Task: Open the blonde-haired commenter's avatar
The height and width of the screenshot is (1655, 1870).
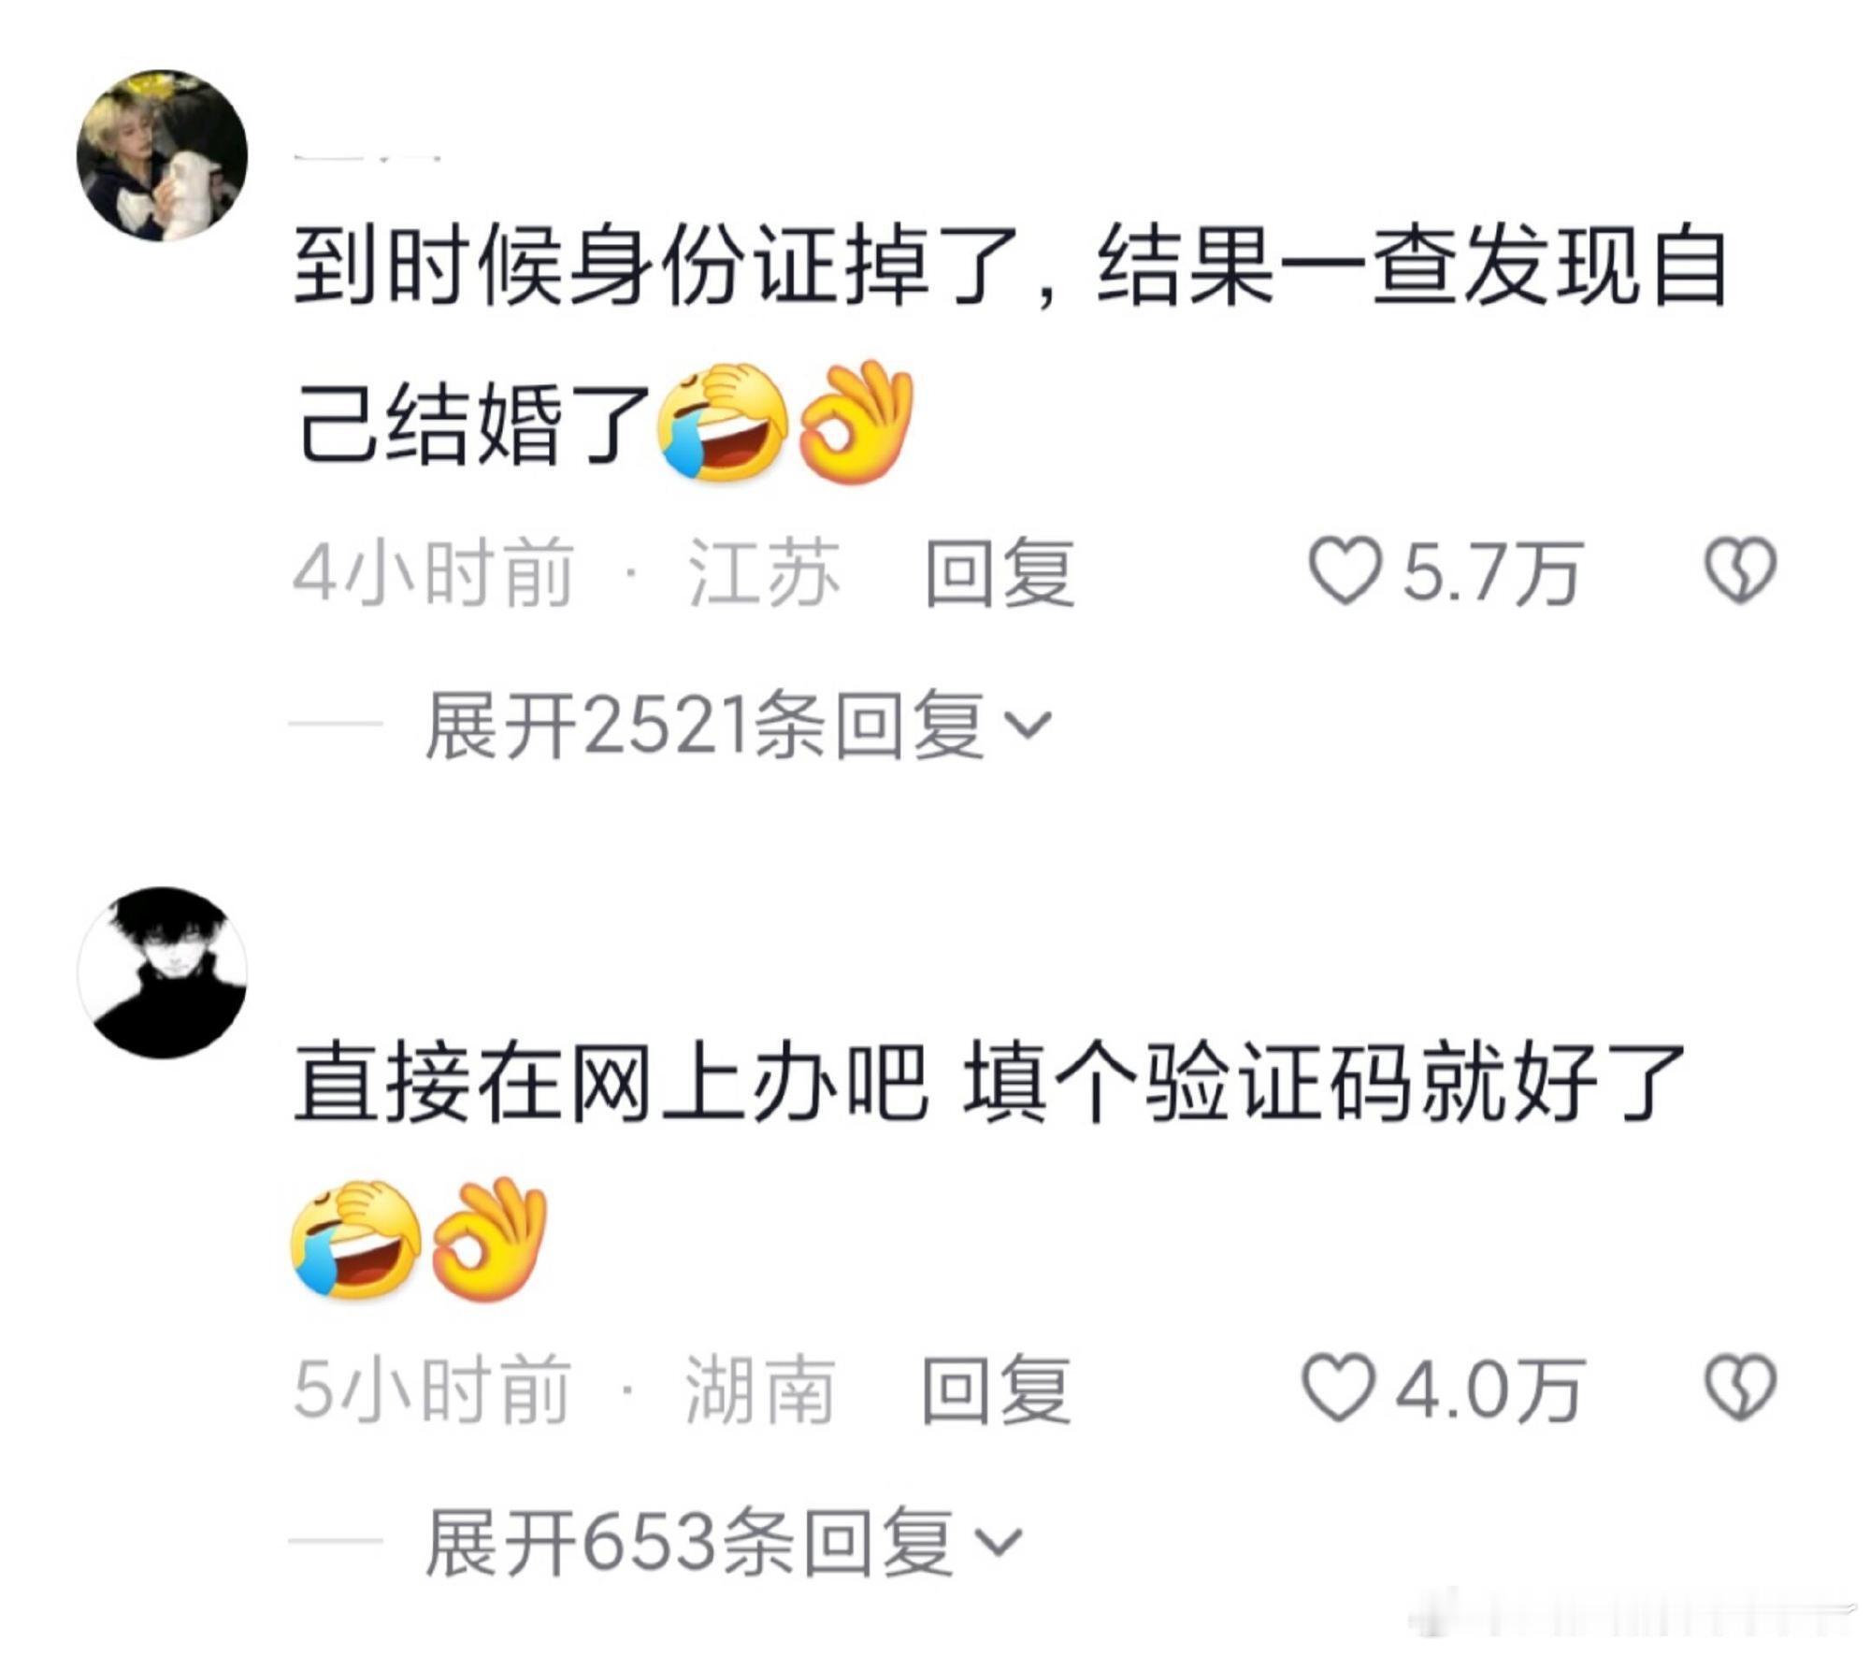Action: coord(162,155)
